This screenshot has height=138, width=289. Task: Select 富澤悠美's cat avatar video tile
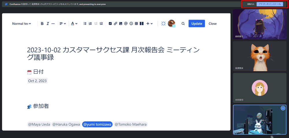[260, 56]
